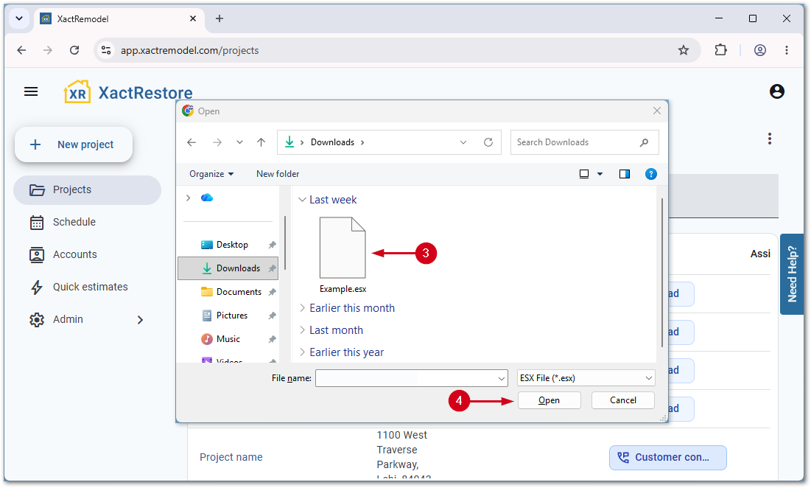Click the Need Help? side tab
The height and width of the screenshot is (488, 811).
pyautogui.click(x=791, y=273)
